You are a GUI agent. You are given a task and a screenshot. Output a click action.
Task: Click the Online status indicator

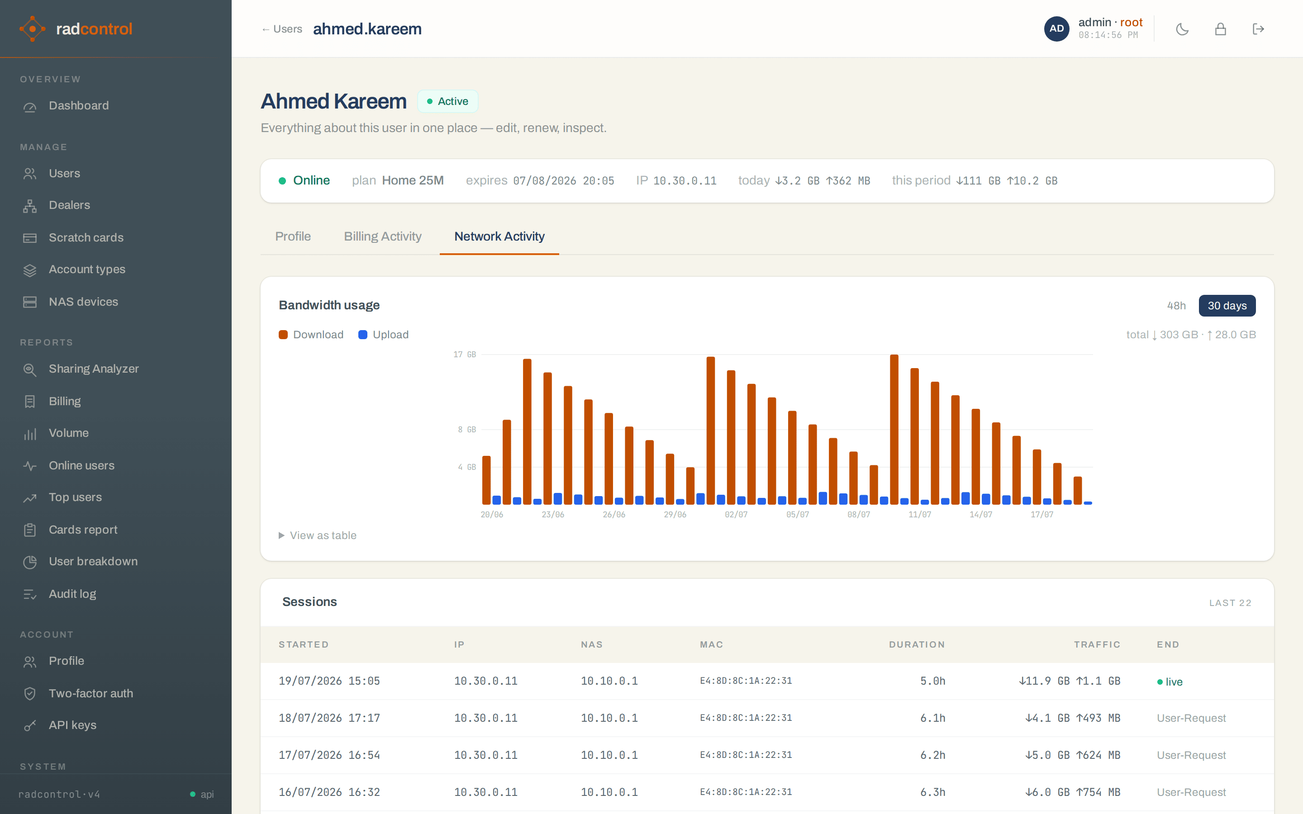(304, 180)
